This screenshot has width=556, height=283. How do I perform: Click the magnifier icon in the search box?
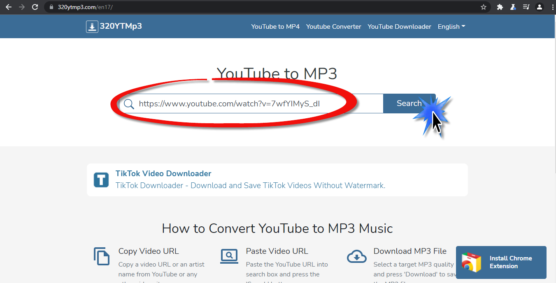click(x=129, y=104)
